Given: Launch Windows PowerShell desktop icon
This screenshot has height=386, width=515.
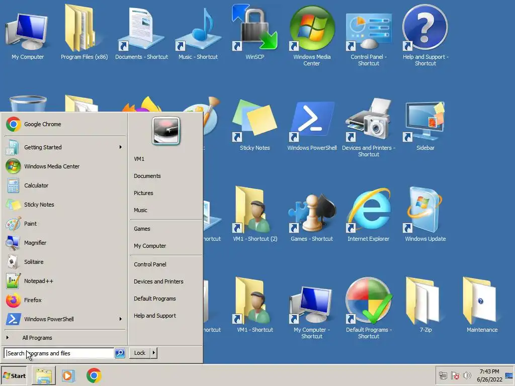Looking at the screenshot, I should coord(312,125).
